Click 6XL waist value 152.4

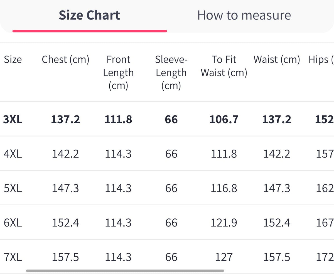[277, 223]
